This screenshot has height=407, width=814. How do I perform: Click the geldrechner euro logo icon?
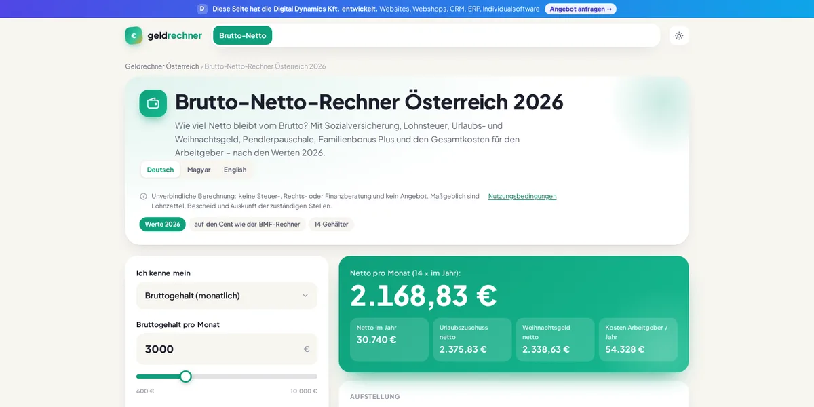click(x=134, y=35)
